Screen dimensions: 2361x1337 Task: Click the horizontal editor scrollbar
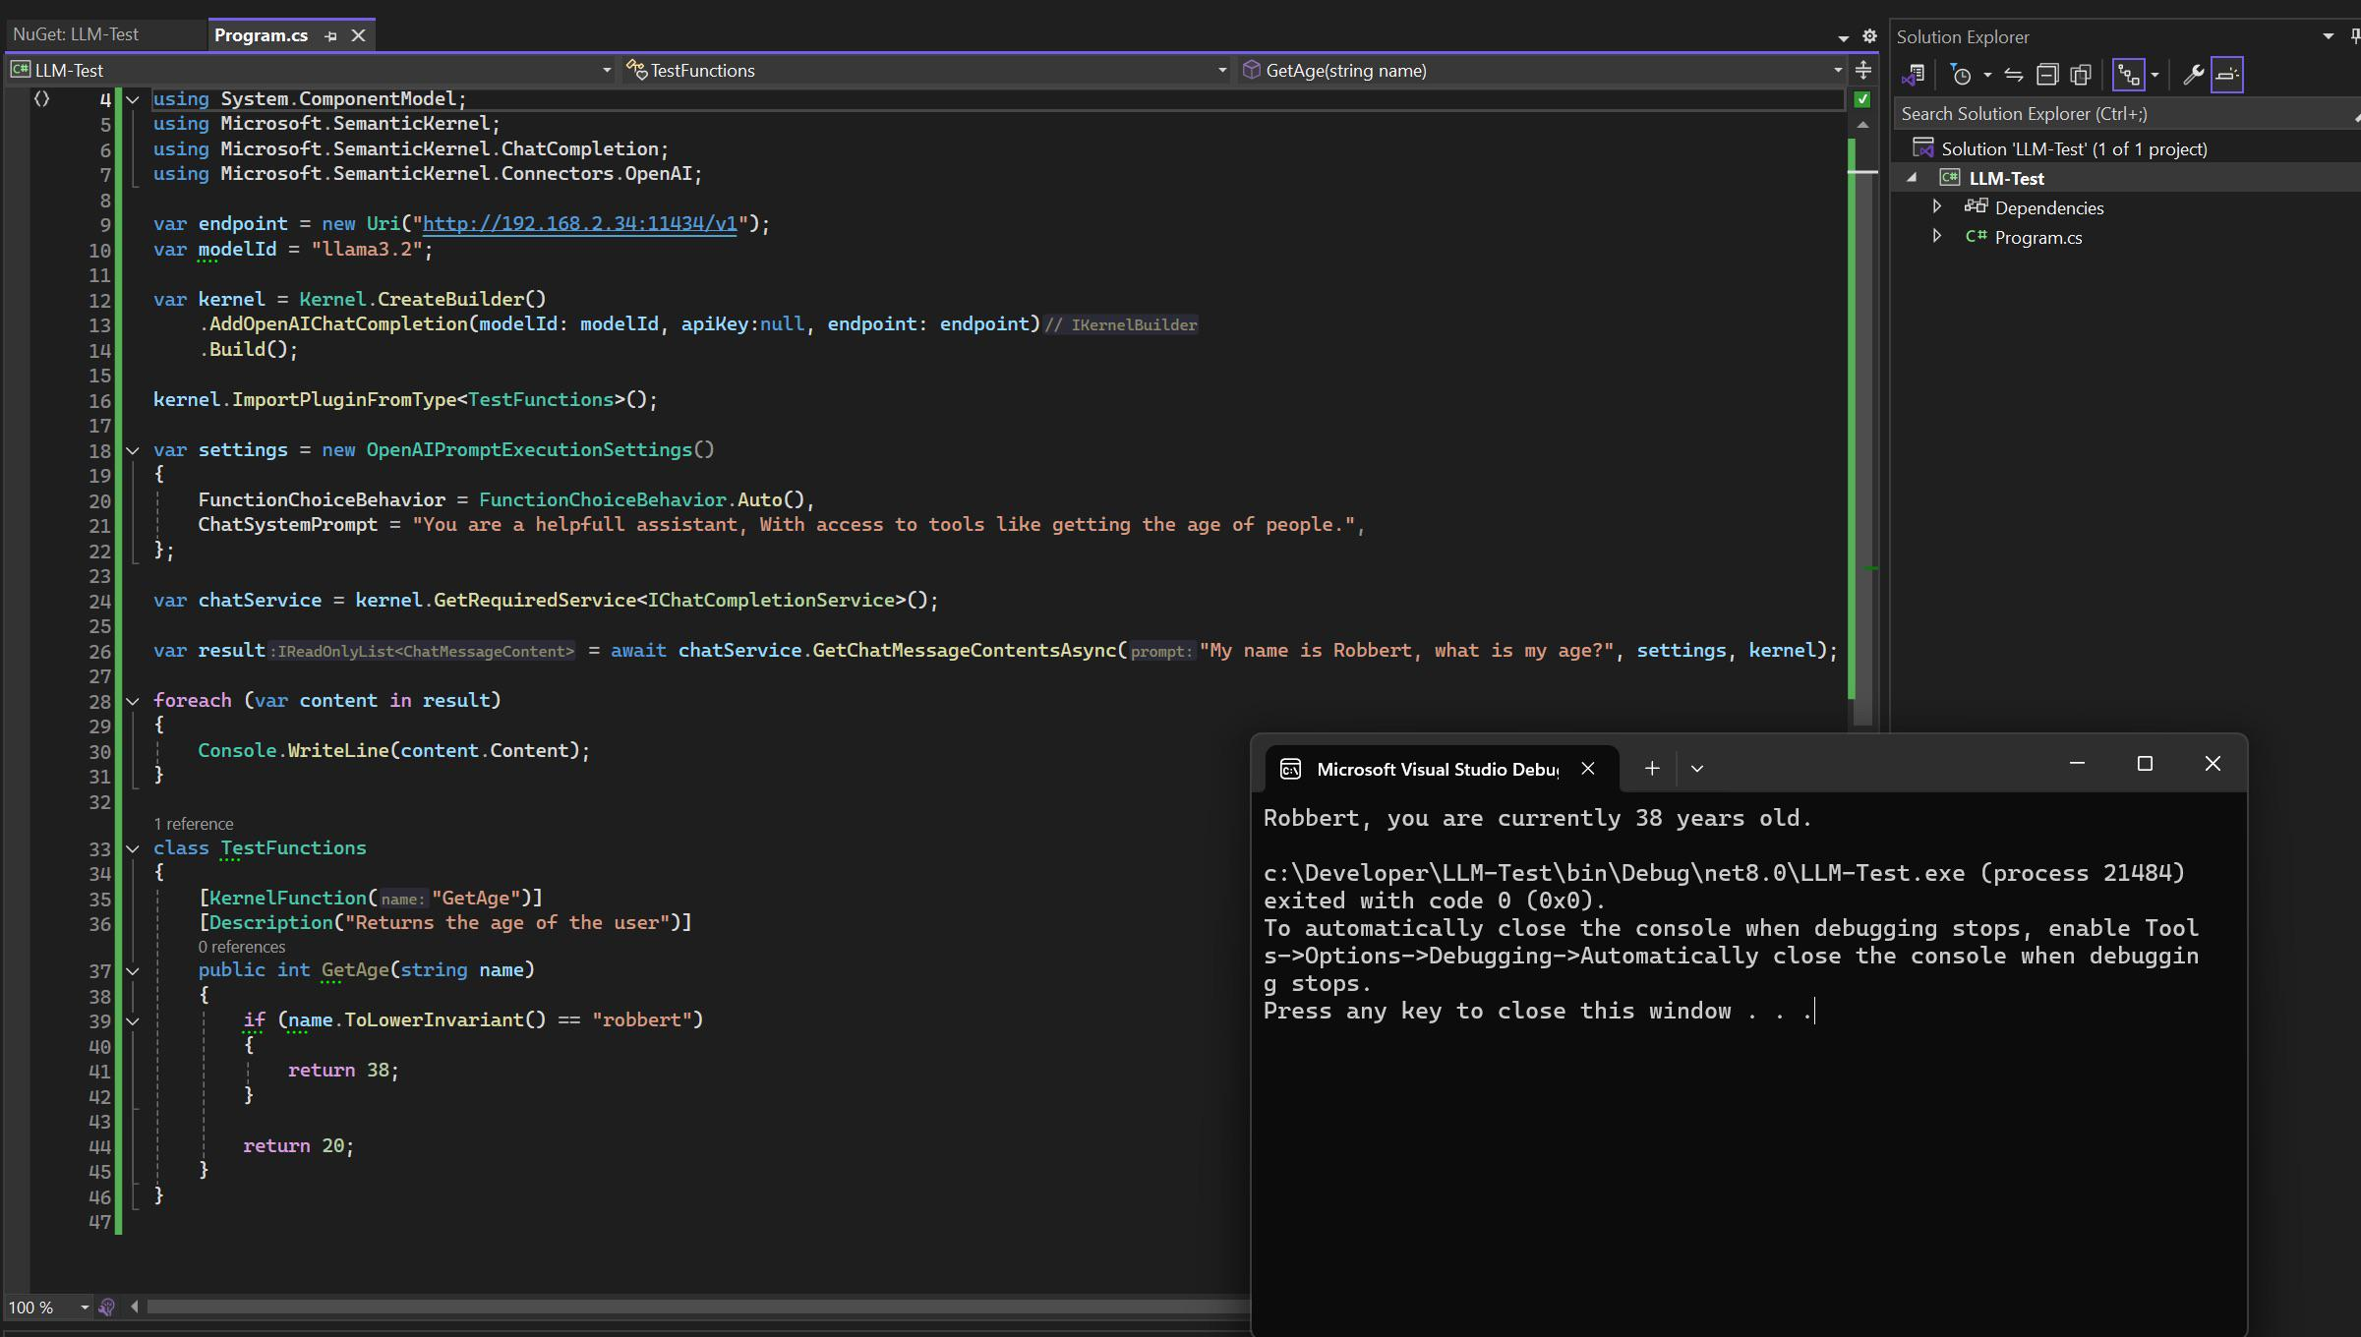pos(688,1307)
